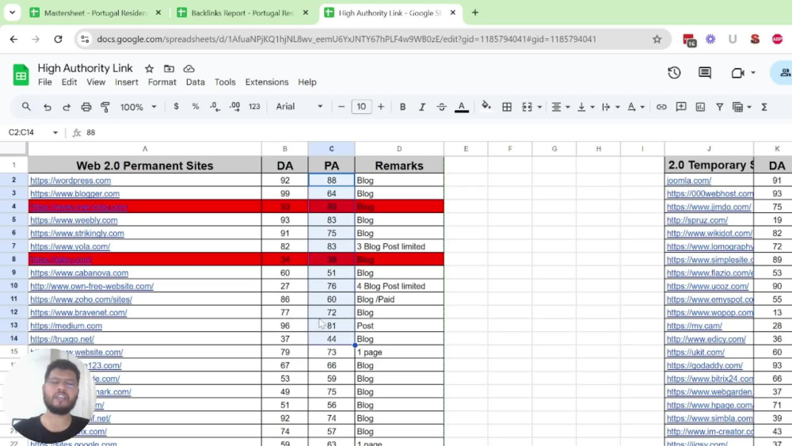
Task: View cloud save status icon
Action: (x=189, y=69)
